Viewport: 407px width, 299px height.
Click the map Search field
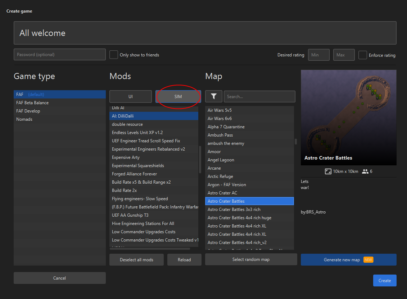click(x=259, y=96)
